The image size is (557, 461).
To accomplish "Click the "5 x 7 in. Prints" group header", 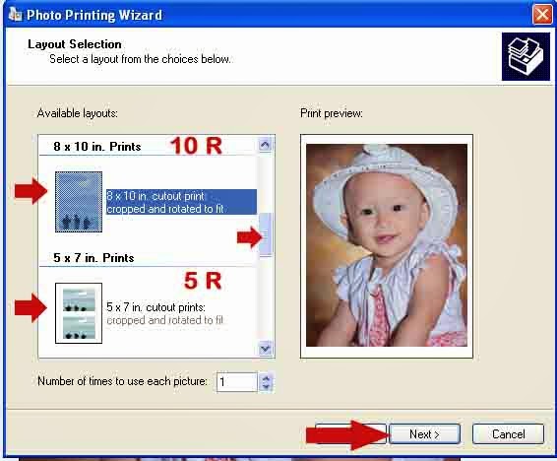I will pyautogui.click(x=93, y=258).
